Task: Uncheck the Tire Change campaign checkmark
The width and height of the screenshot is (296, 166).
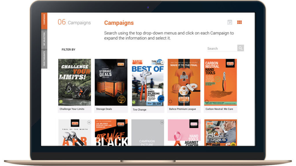Action: [134, 102]
